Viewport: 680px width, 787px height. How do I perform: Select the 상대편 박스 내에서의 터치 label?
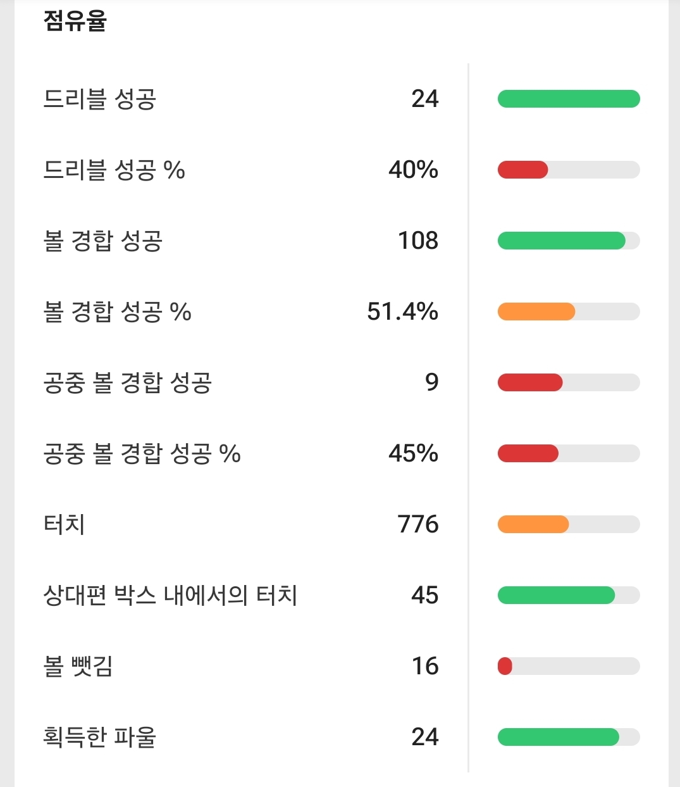[170, 595]
